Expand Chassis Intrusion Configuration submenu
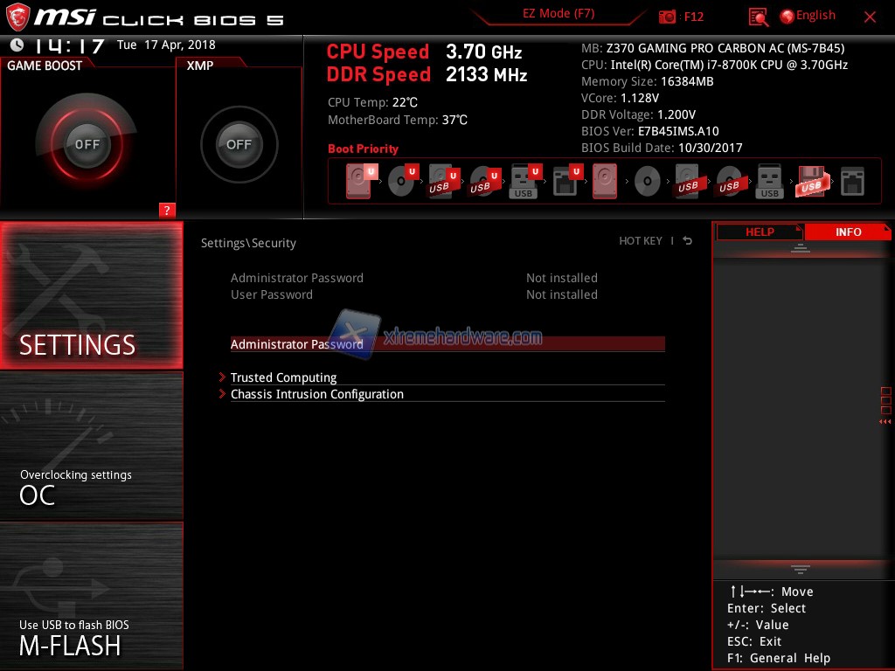The height and width of the screenshot is (671, 895). [x=316, y=394]
